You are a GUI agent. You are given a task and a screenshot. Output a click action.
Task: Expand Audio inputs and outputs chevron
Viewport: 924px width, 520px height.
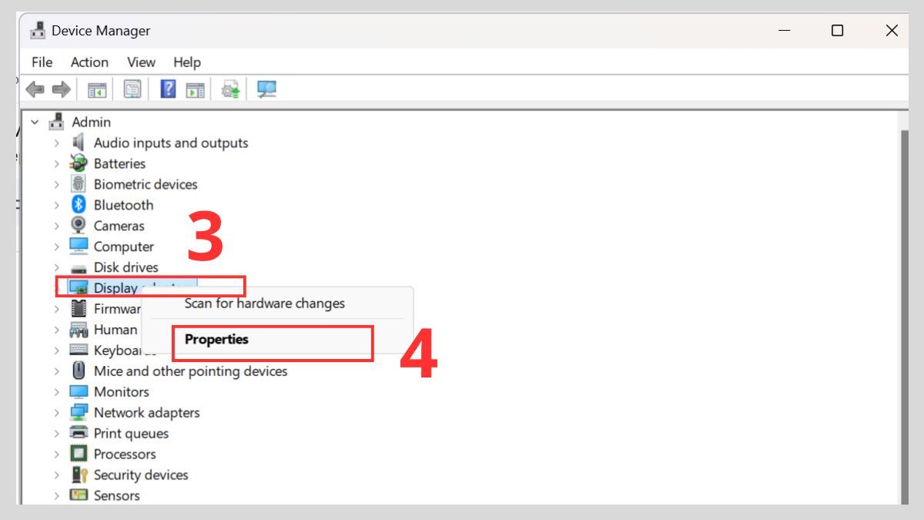pyautogui.click(x=56, y=143)
